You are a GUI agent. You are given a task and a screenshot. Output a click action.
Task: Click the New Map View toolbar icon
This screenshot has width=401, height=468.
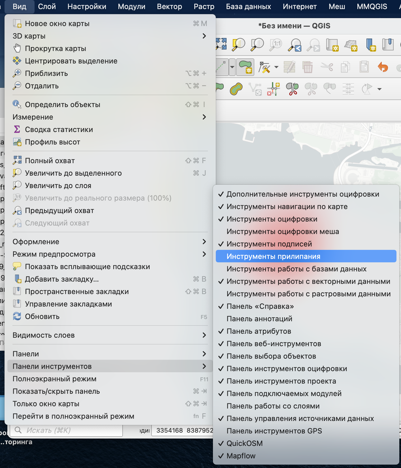pos(332,44)
